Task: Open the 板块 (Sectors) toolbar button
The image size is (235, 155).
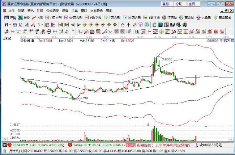Action: (24, 17)
